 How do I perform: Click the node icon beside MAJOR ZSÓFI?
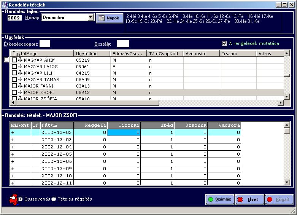(20, 92)
